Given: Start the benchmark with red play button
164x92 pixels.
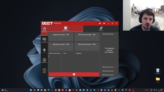Looking at the screenshot, I should click(x=74, y=74).
